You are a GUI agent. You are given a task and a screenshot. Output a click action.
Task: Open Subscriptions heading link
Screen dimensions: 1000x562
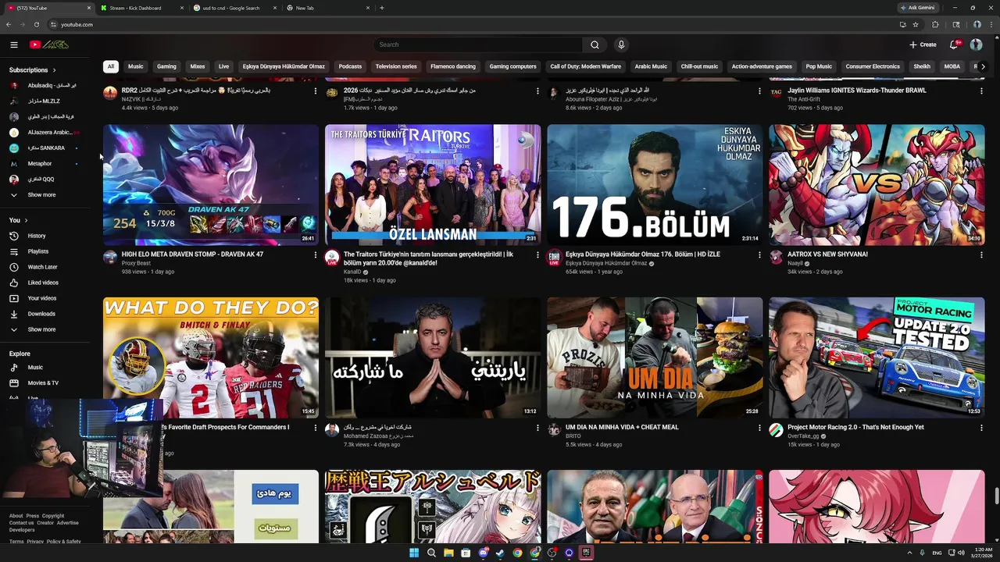click(32, 70)
